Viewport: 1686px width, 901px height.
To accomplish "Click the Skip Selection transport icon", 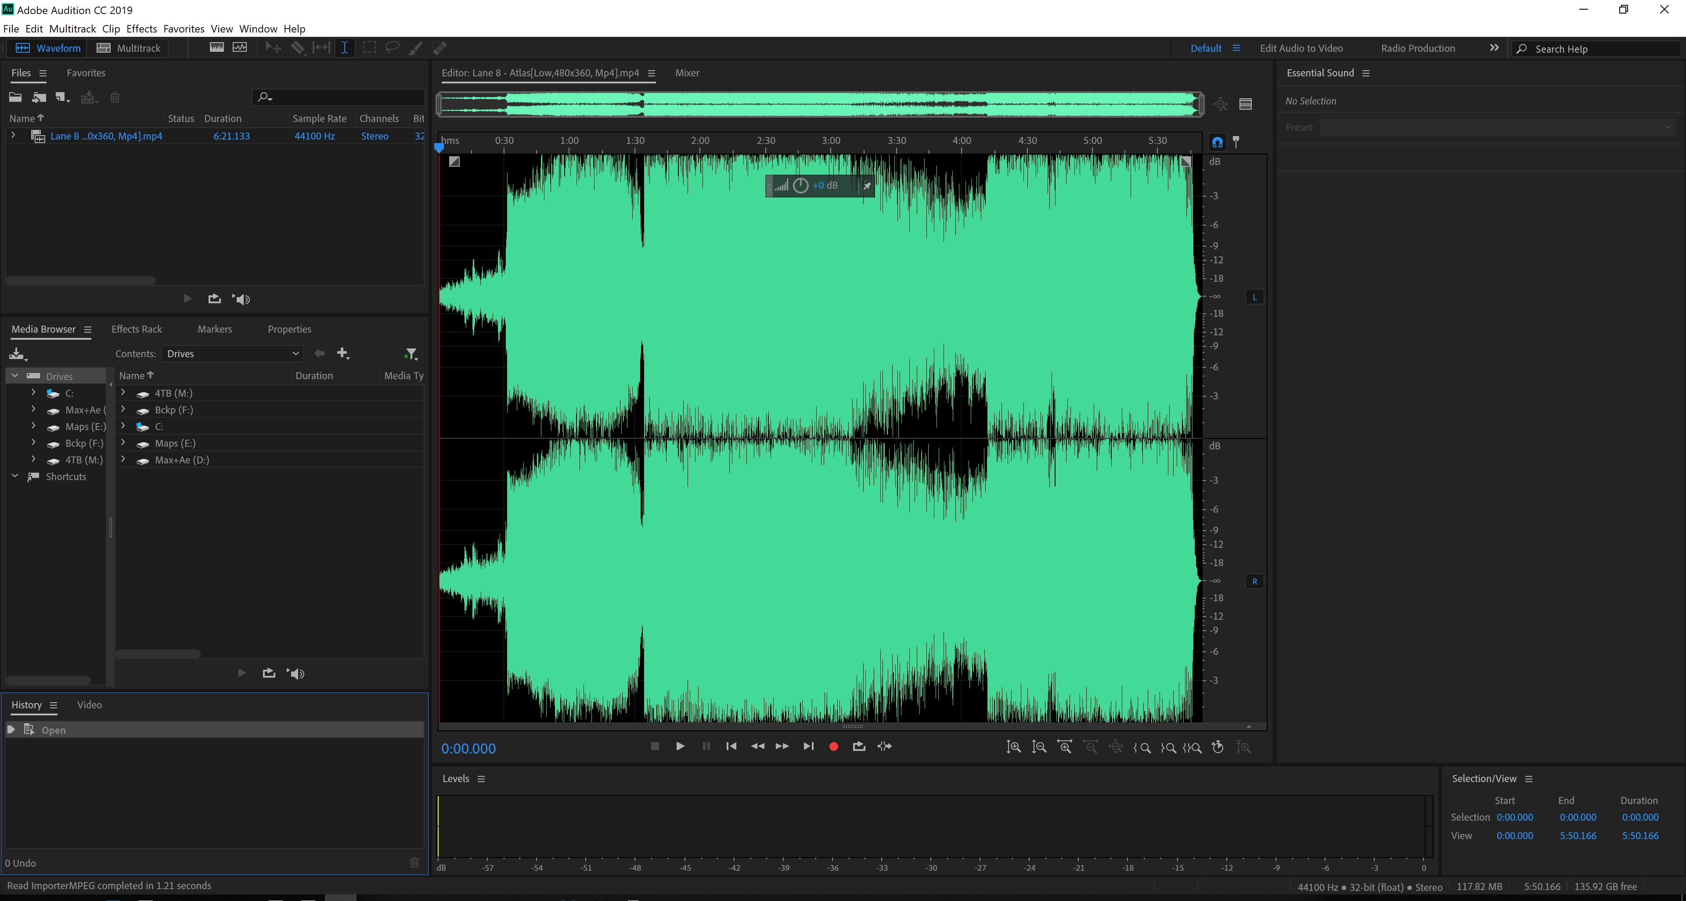I will [x=885, y=747].
